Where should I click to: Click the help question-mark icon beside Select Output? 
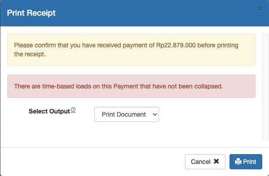tap(73, 109)
